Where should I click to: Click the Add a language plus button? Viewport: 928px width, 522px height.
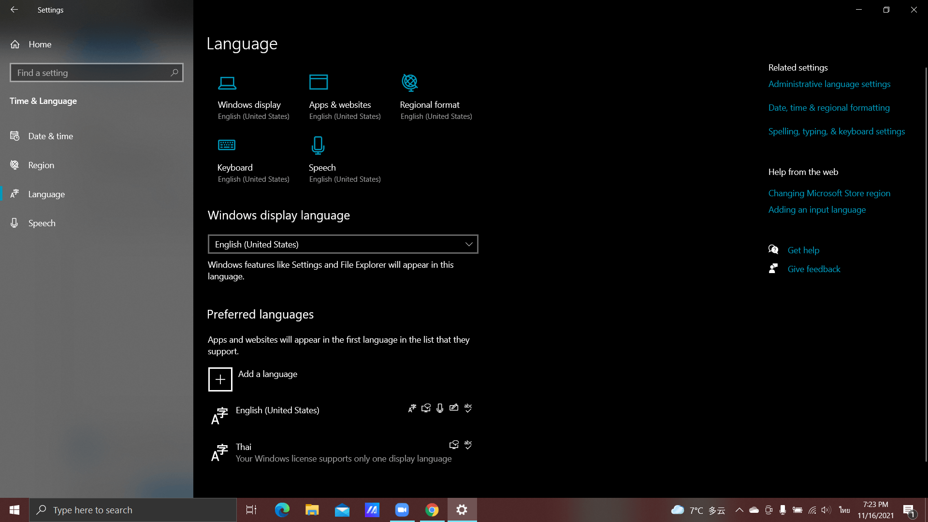click(x=220, y=379)
